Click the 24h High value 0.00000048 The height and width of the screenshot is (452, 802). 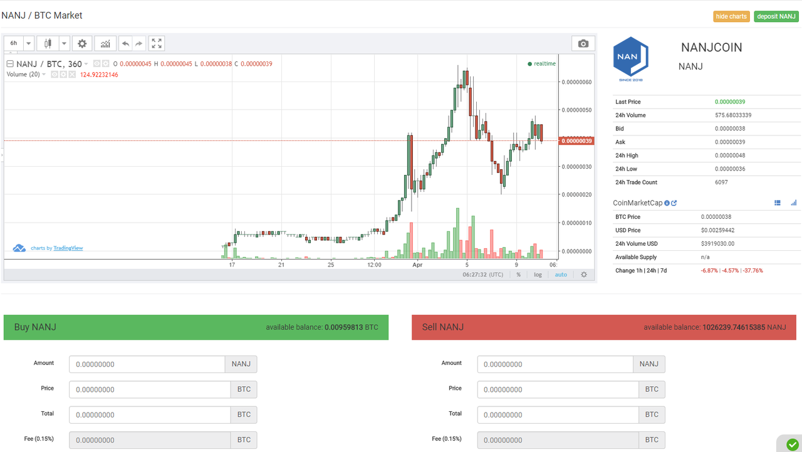point(730,155)
